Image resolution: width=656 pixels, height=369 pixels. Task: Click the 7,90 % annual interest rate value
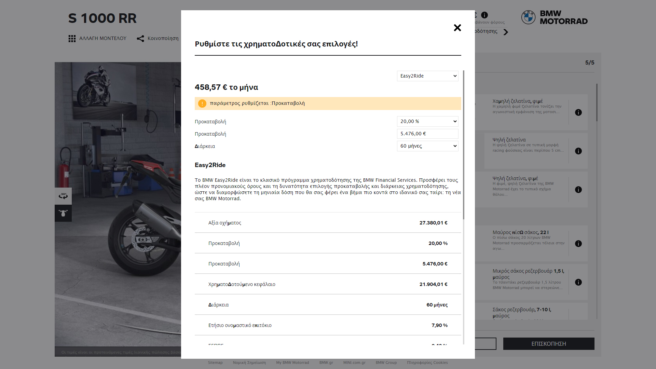[439, 325]
